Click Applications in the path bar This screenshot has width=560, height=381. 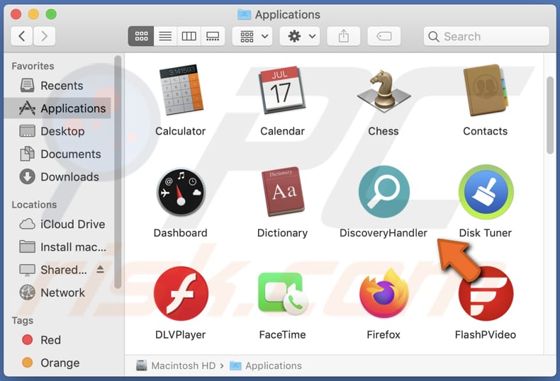tap(266, 365)
